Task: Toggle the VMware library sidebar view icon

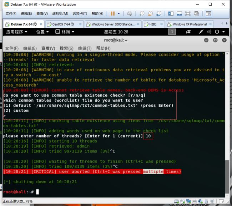Action: (x=171, y=14)
